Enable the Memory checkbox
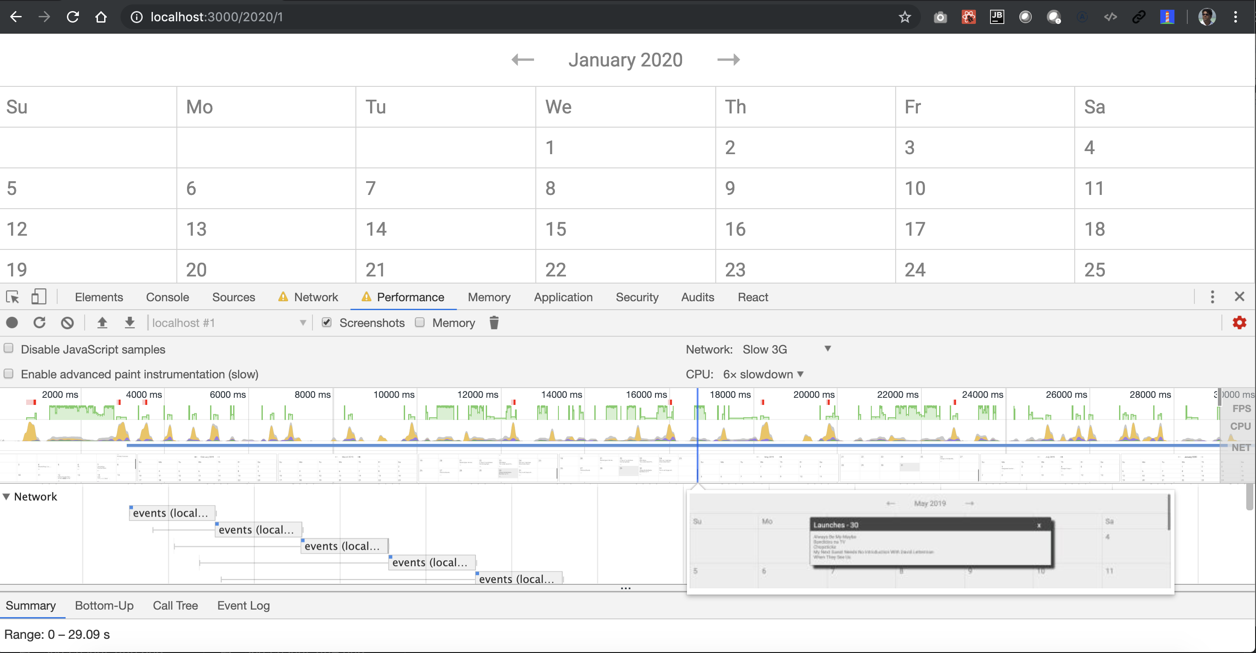 click(x=420, y=323)
